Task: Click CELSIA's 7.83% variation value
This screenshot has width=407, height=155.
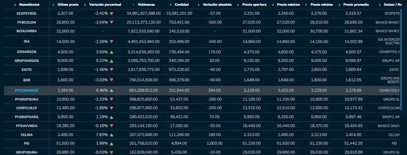Action: coord(102,135)
